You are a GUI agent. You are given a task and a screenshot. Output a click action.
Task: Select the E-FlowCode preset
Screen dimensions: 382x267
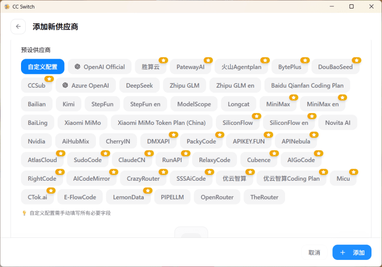click(80, 197)
